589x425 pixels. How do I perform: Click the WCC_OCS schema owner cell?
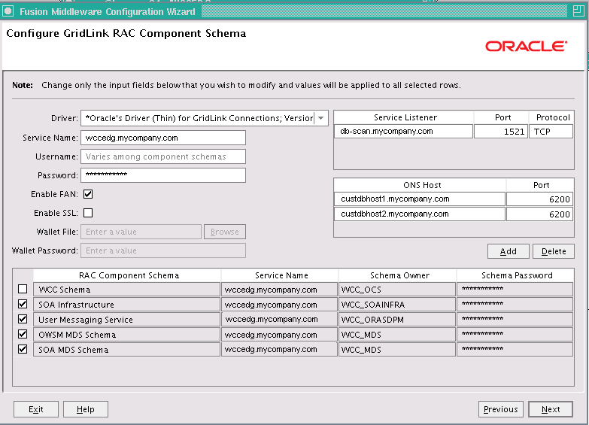coord(397,290)
